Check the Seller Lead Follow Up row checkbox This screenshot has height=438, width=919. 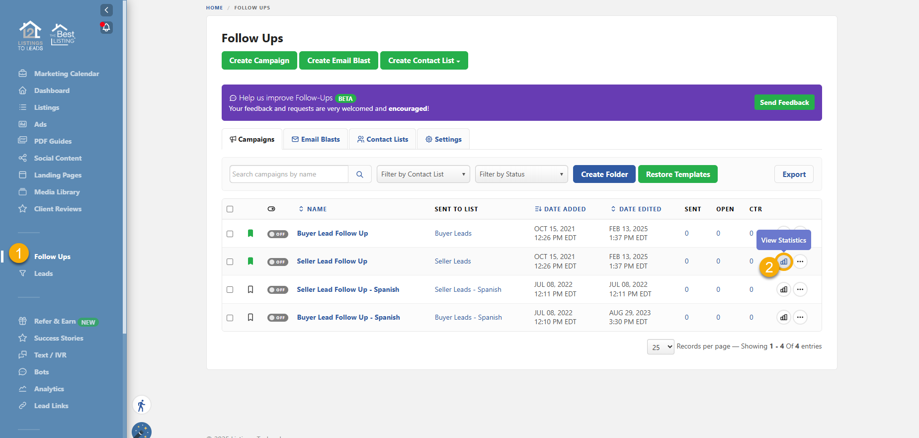pyautogui.click(x=230, y=262)
